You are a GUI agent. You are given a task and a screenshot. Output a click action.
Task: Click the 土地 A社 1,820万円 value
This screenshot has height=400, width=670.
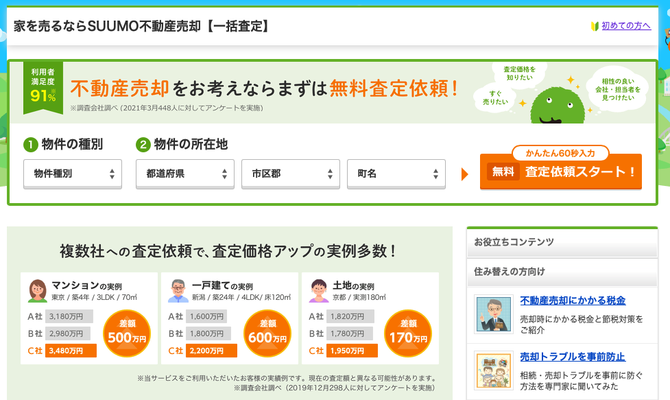tap(350, 316)
